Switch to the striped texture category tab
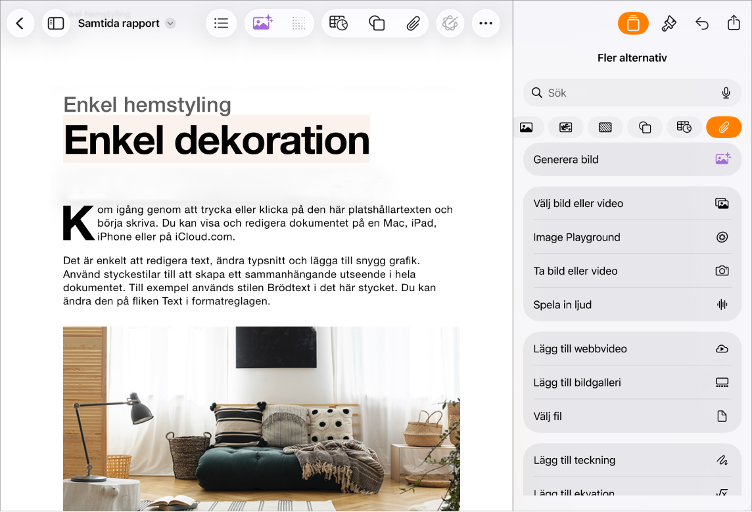Viewport: 752px width, 512px height. tap(605, 128)
